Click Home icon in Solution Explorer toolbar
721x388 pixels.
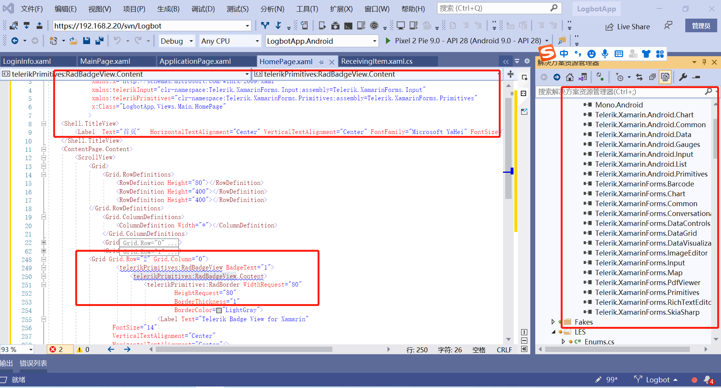(x=569, y=77)
